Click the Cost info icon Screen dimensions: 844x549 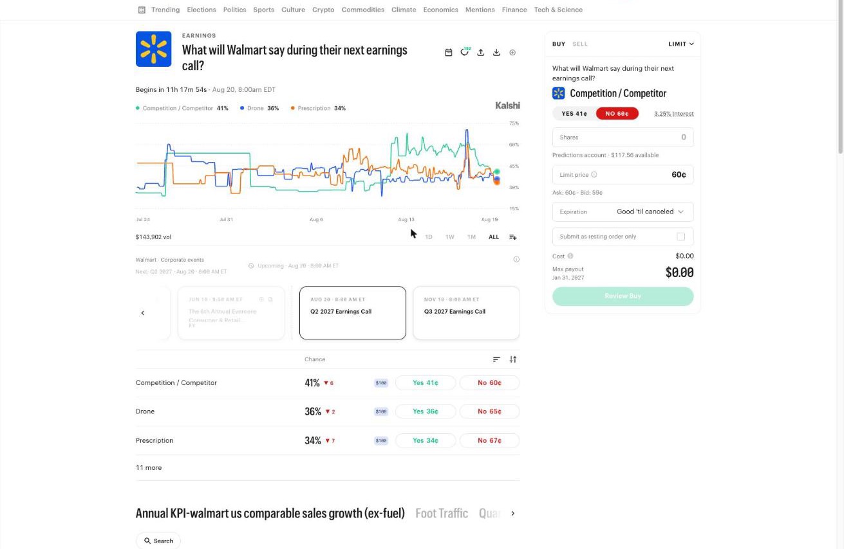[x=570, y=256]
